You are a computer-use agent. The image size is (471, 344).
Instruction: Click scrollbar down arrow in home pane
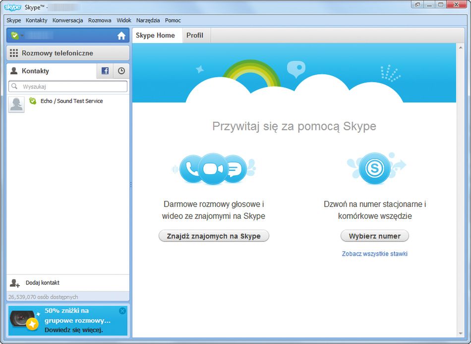(461, 334)
